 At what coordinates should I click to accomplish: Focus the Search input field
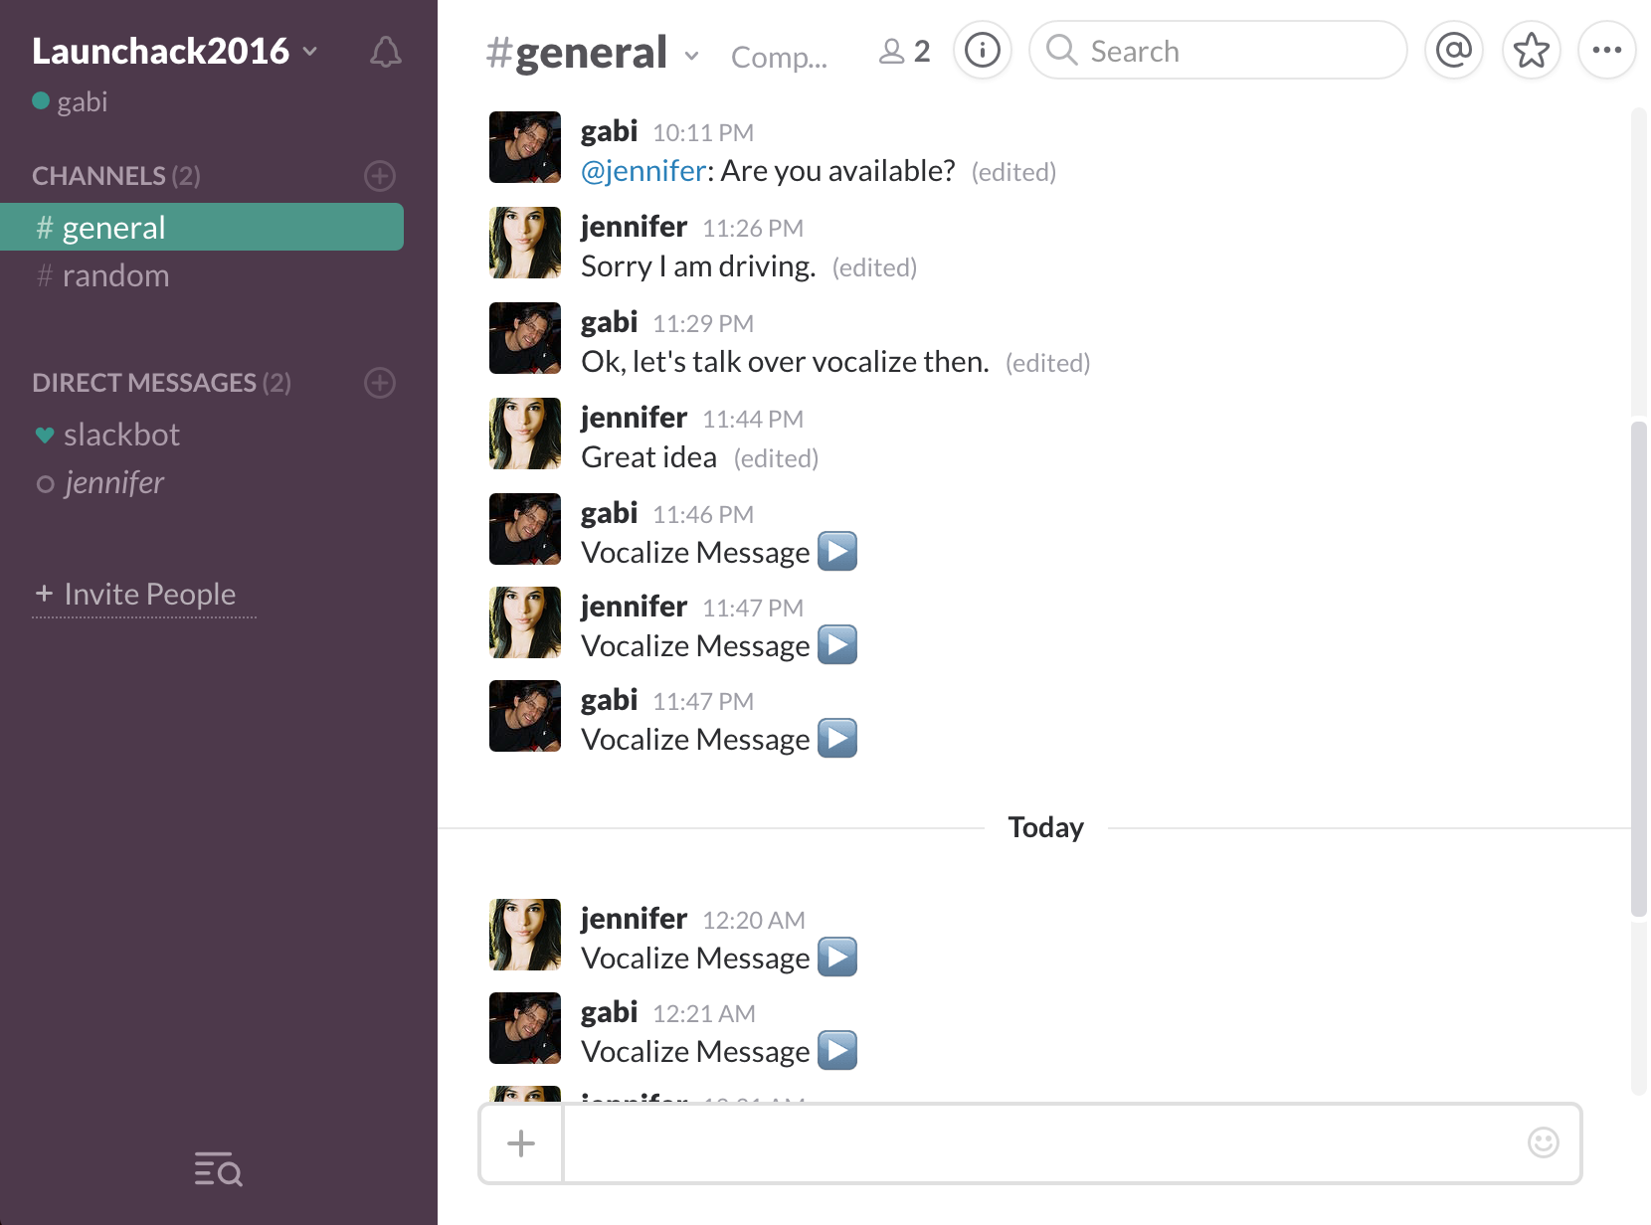point(1218,50)
